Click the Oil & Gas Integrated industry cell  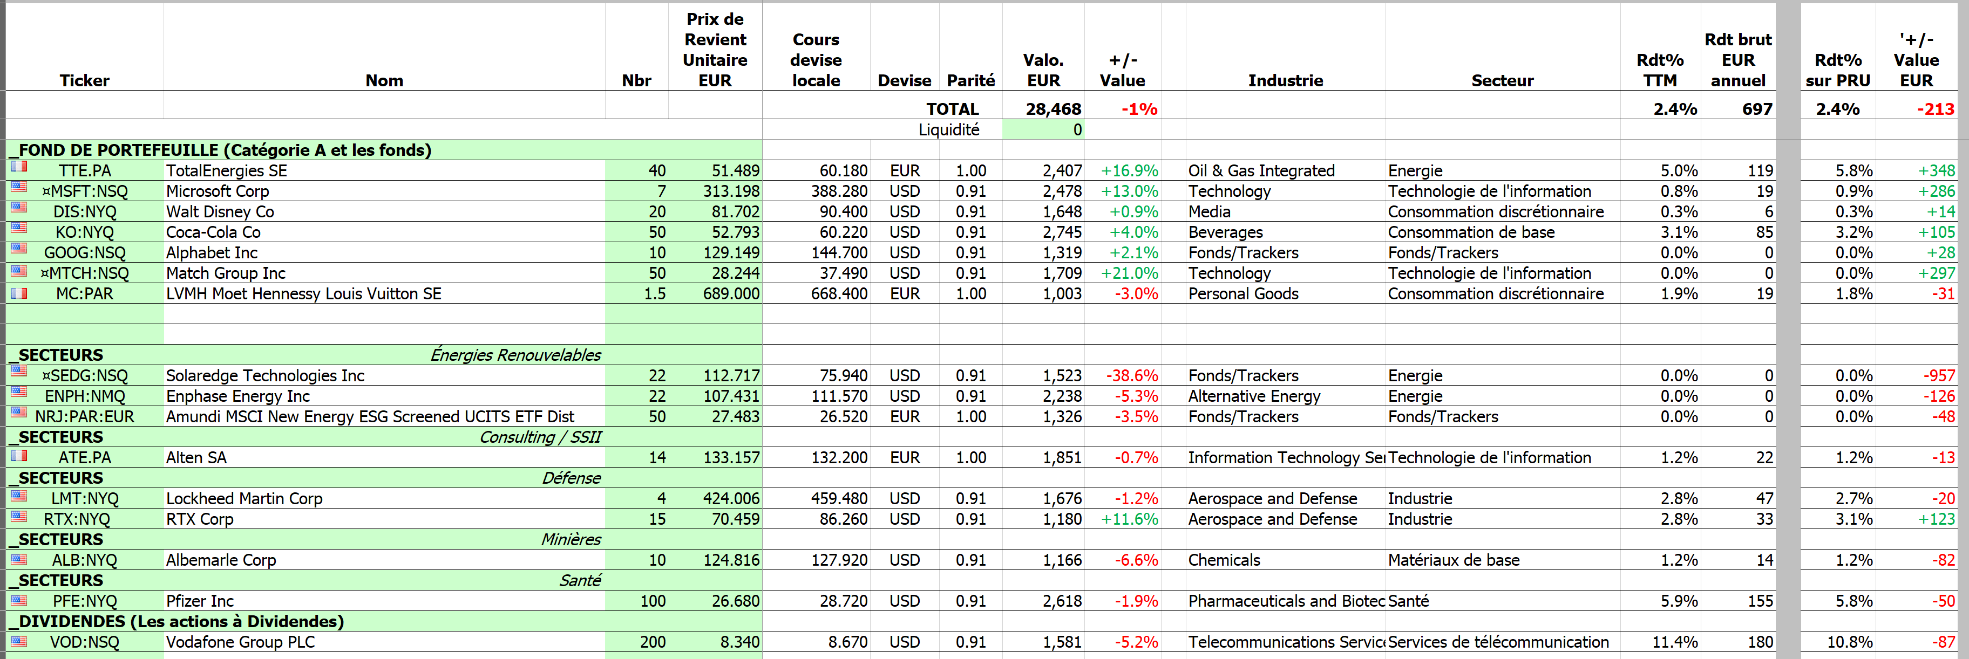(1286, 170)
